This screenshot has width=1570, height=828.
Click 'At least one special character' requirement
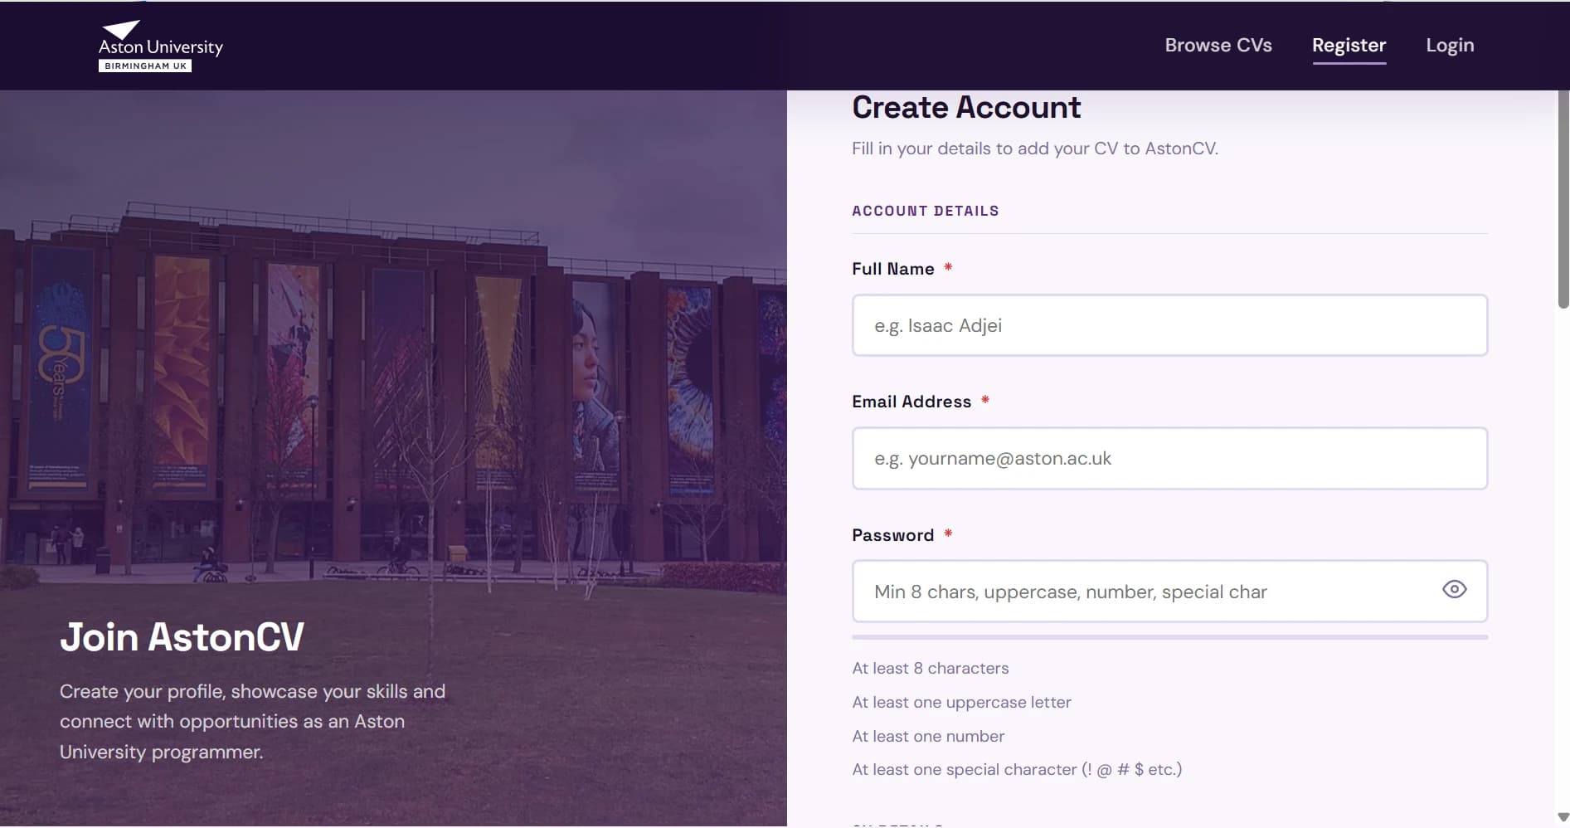(1017, 769)
